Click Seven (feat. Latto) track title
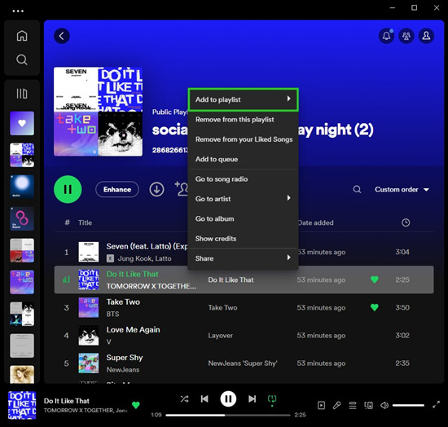The height and width of the screenshot is (427, 448). tap(147, 246)
